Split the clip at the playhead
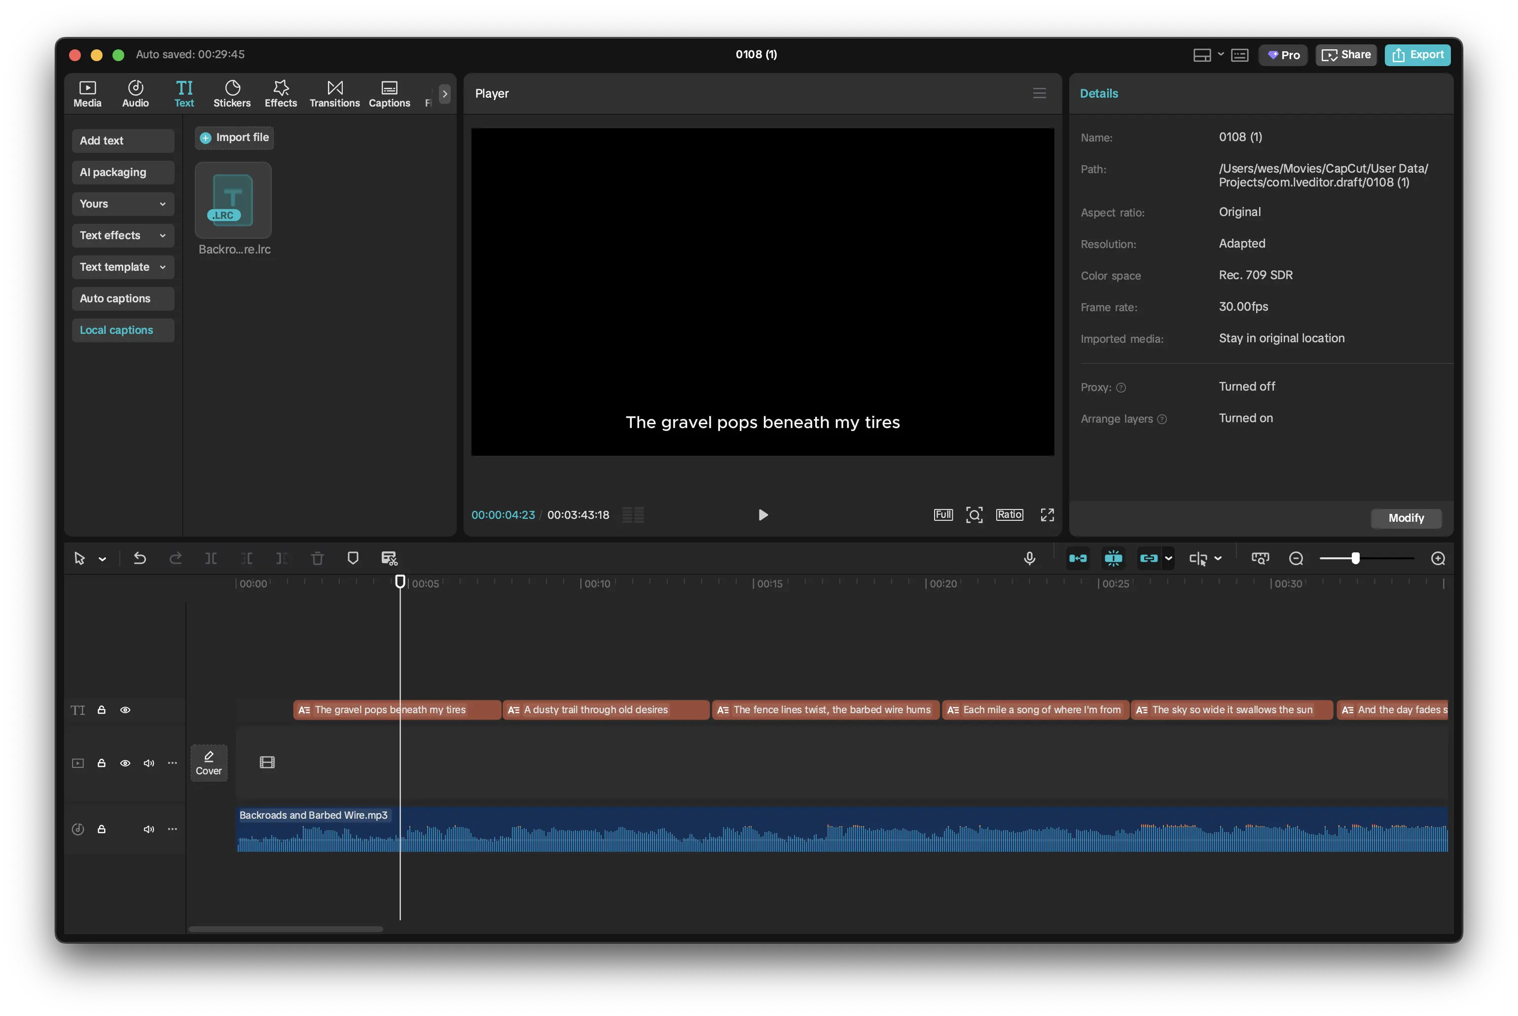Viewport: 1518px width, 1016px height. [211, 558]
